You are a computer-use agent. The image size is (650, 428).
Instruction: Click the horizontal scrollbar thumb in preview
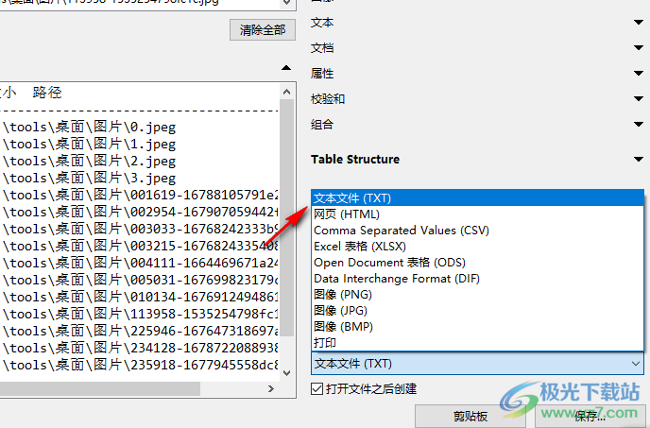click(x=99, y=388)
